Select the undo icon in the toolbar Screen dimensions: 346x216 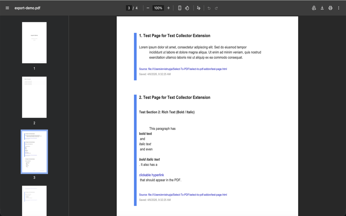click(208, 8)
